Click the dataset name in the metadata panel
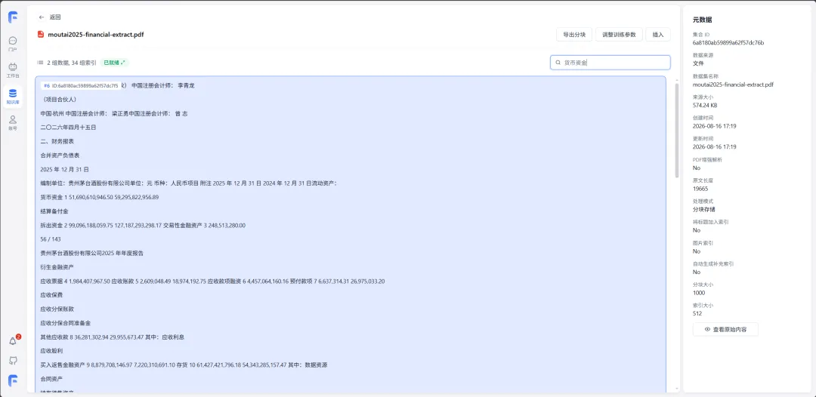Image resolution: width=816 pixels, height=397 pixels. click(733, 85)
